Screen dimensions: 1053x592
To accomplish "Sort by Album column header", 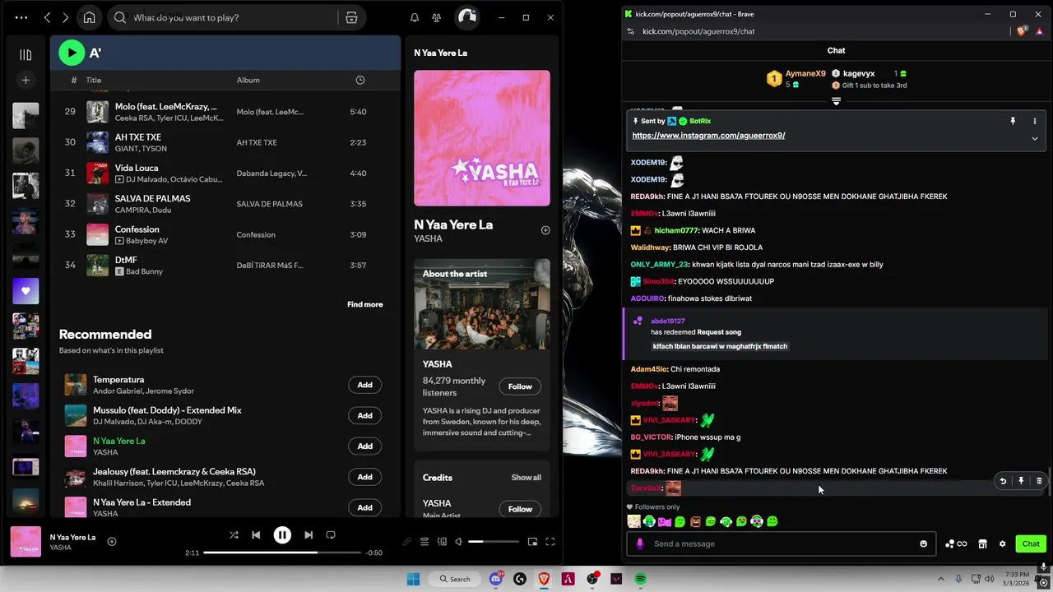I will click(248, 80).
